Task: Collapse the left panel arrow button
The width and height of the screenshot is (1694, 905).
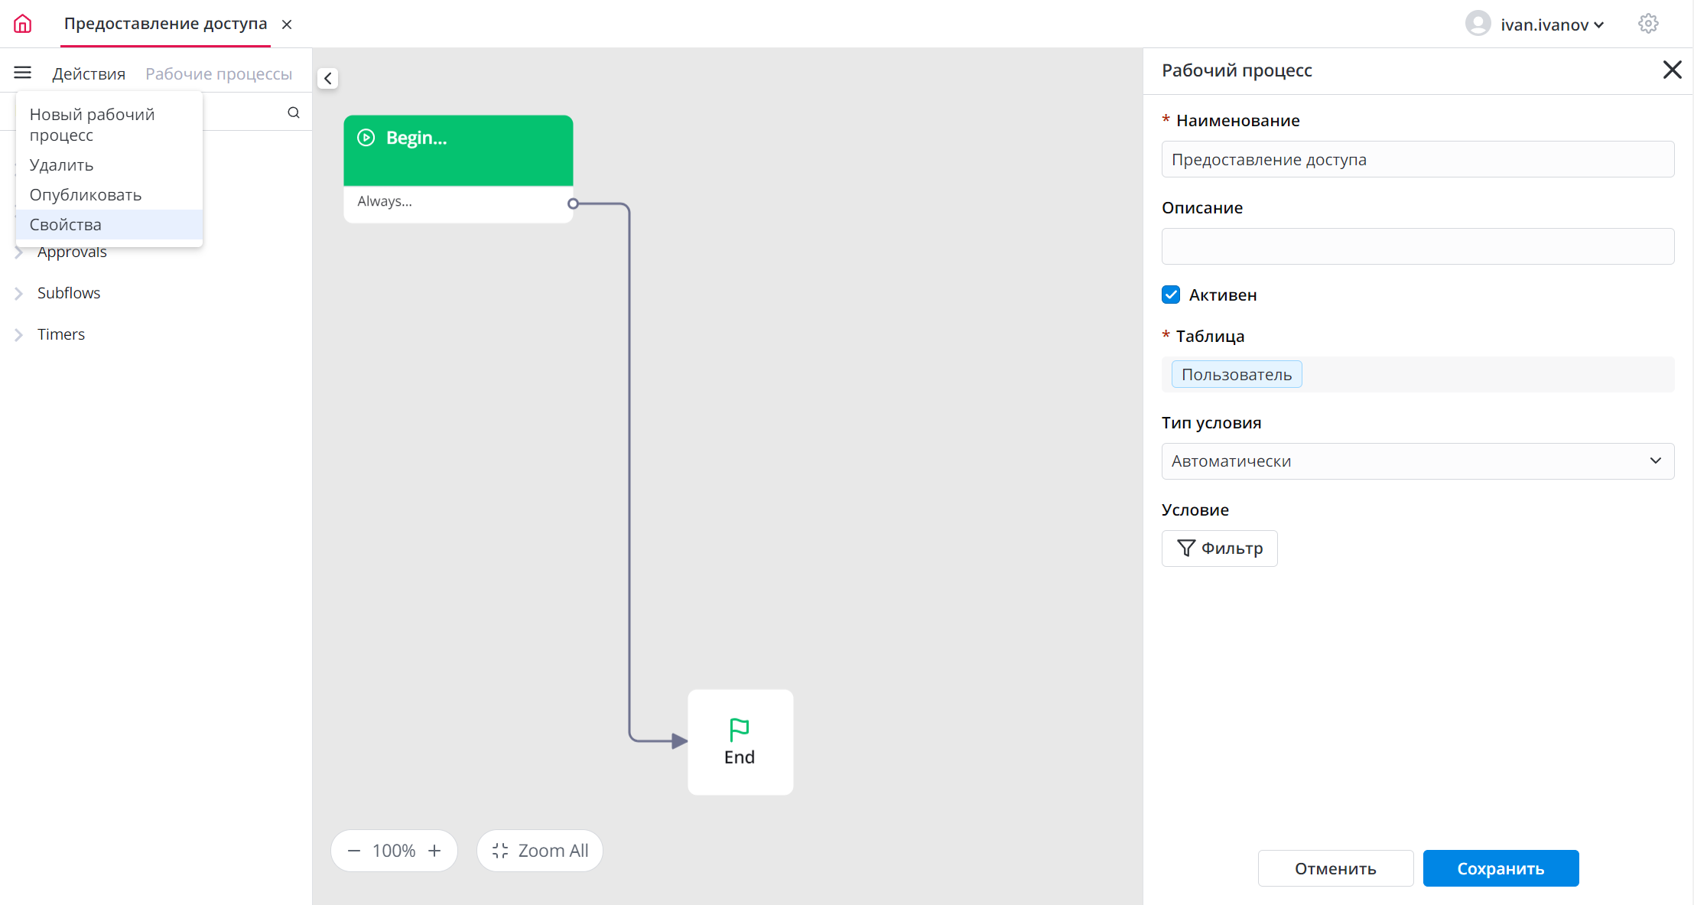Action: [327, 78]
